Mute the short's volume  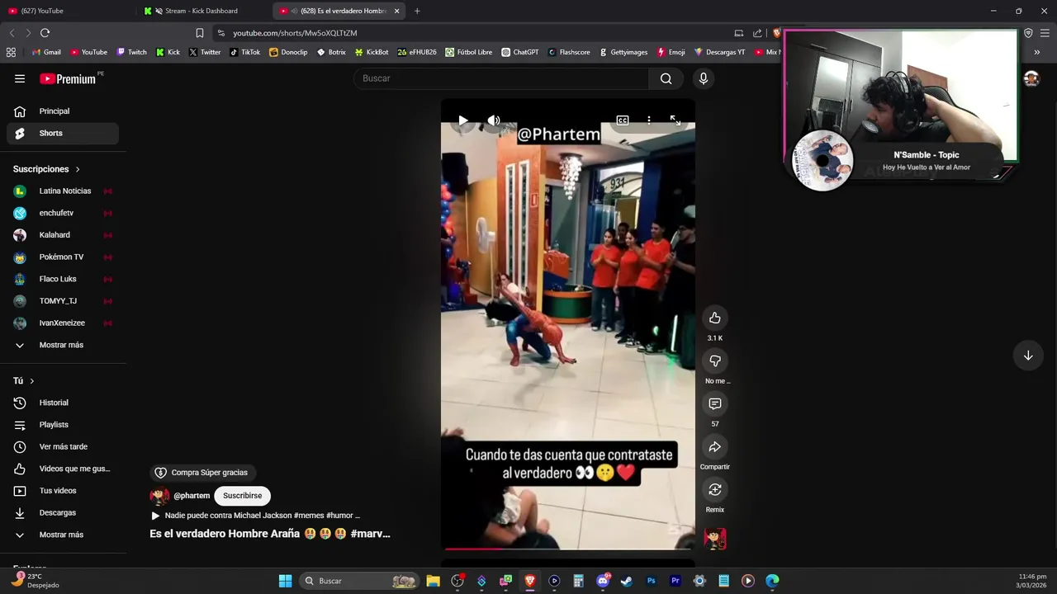[494, 120]
